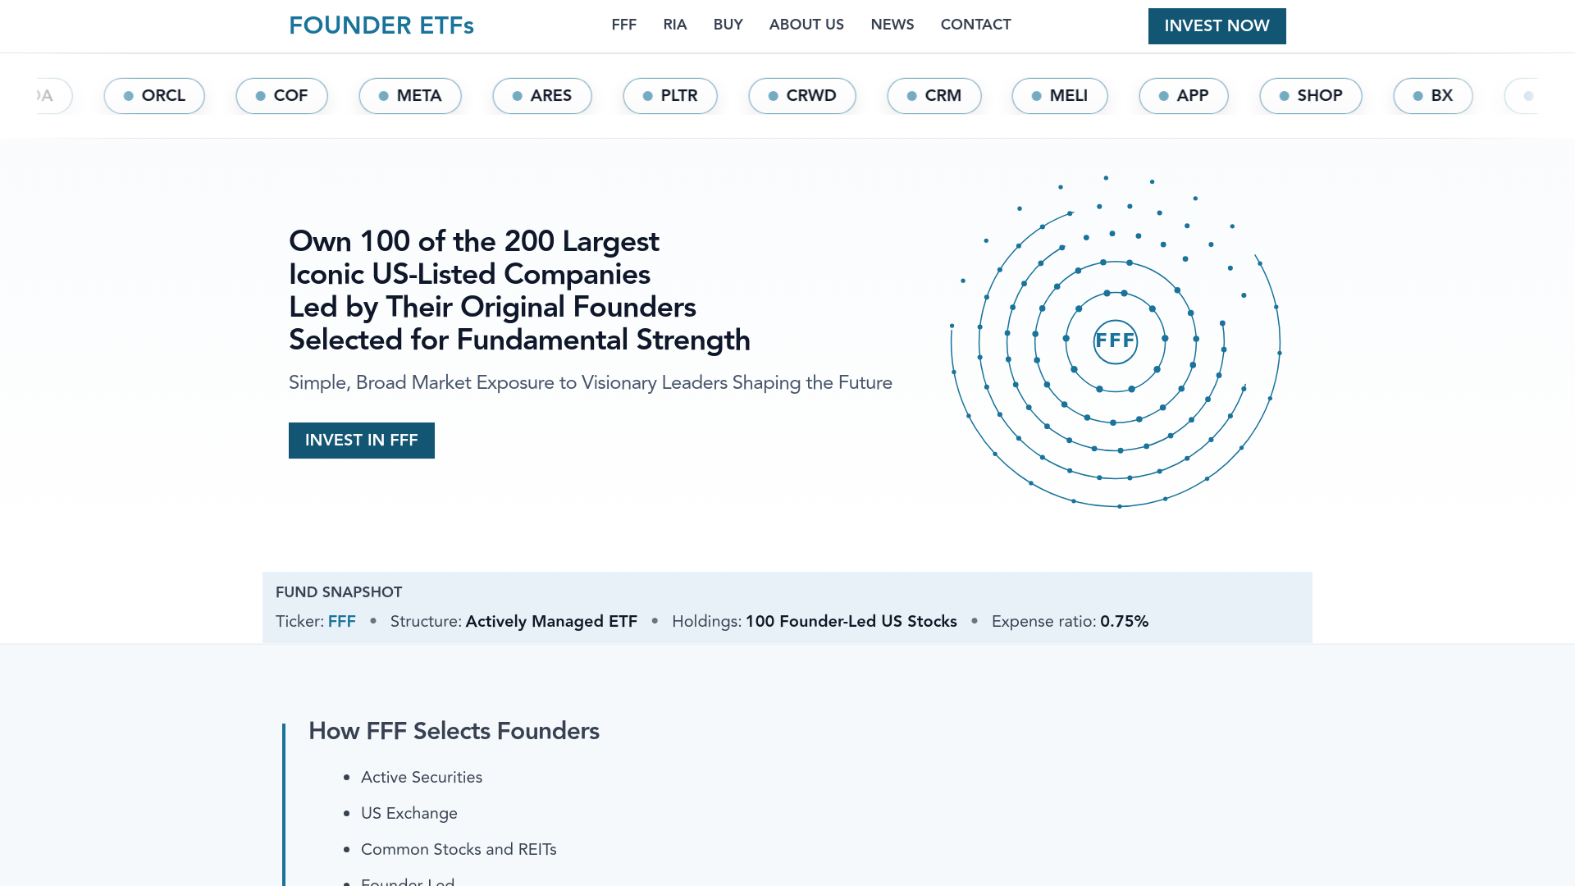Click the FOUNDER ETFs logo
1575x886 pixels.
coord(381,25)
